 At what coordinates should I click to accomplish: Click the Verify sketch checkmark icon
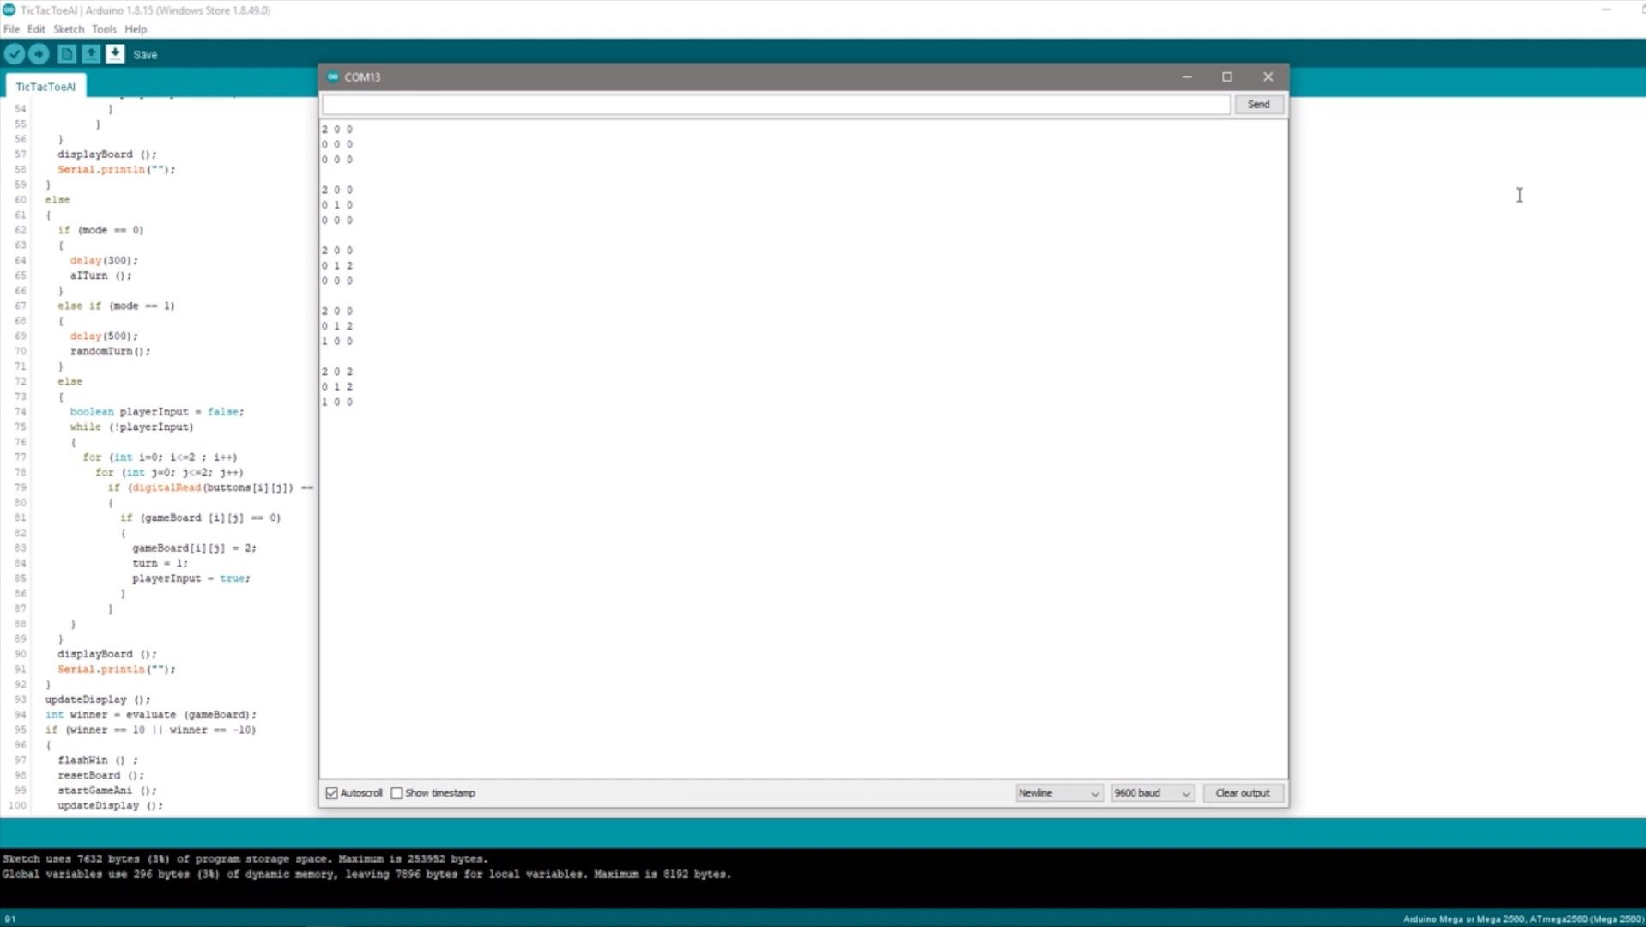coord(15,54)
